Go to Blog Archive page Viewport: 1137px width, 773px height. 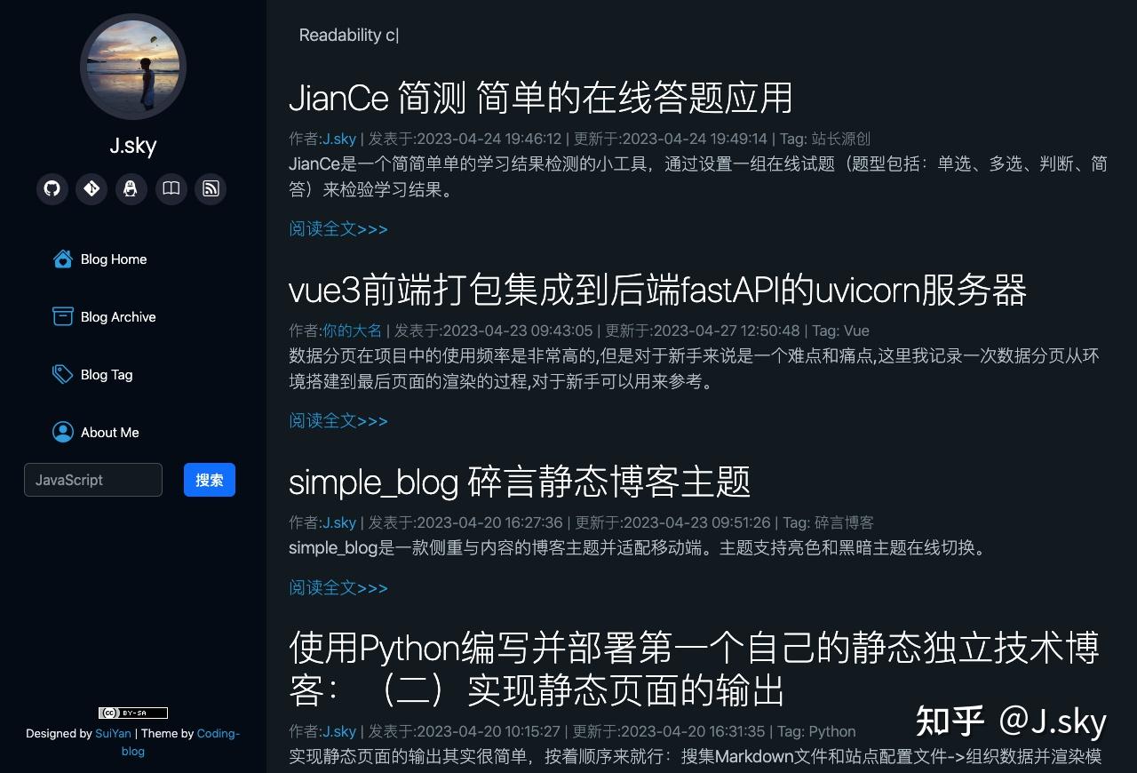pos(118,317)
